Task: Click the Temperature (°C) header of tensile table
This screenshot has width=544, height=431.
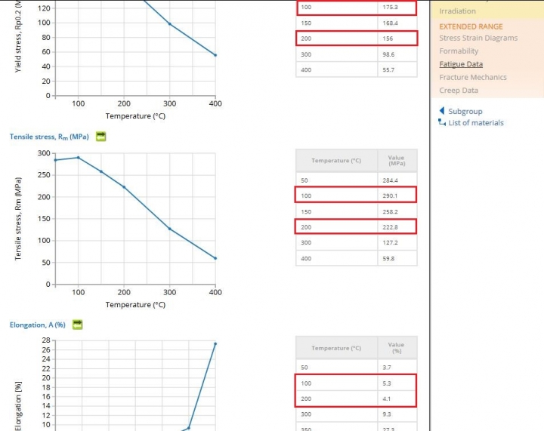Action: tap(336, 161)
